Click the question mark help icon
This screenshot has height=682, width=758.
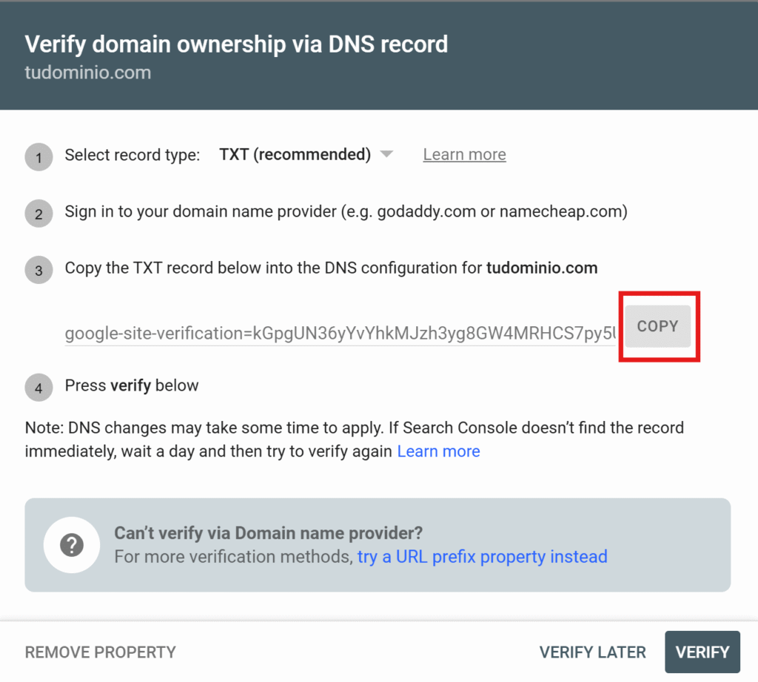coord(72,545)
